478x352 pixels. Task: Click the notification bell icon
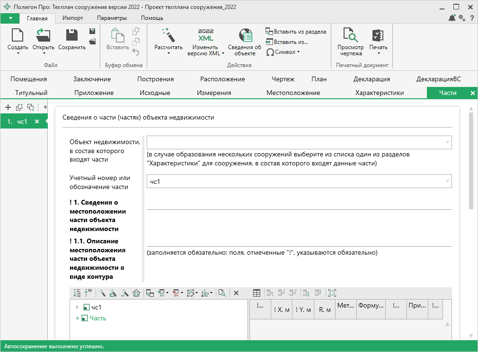point(451,18)
